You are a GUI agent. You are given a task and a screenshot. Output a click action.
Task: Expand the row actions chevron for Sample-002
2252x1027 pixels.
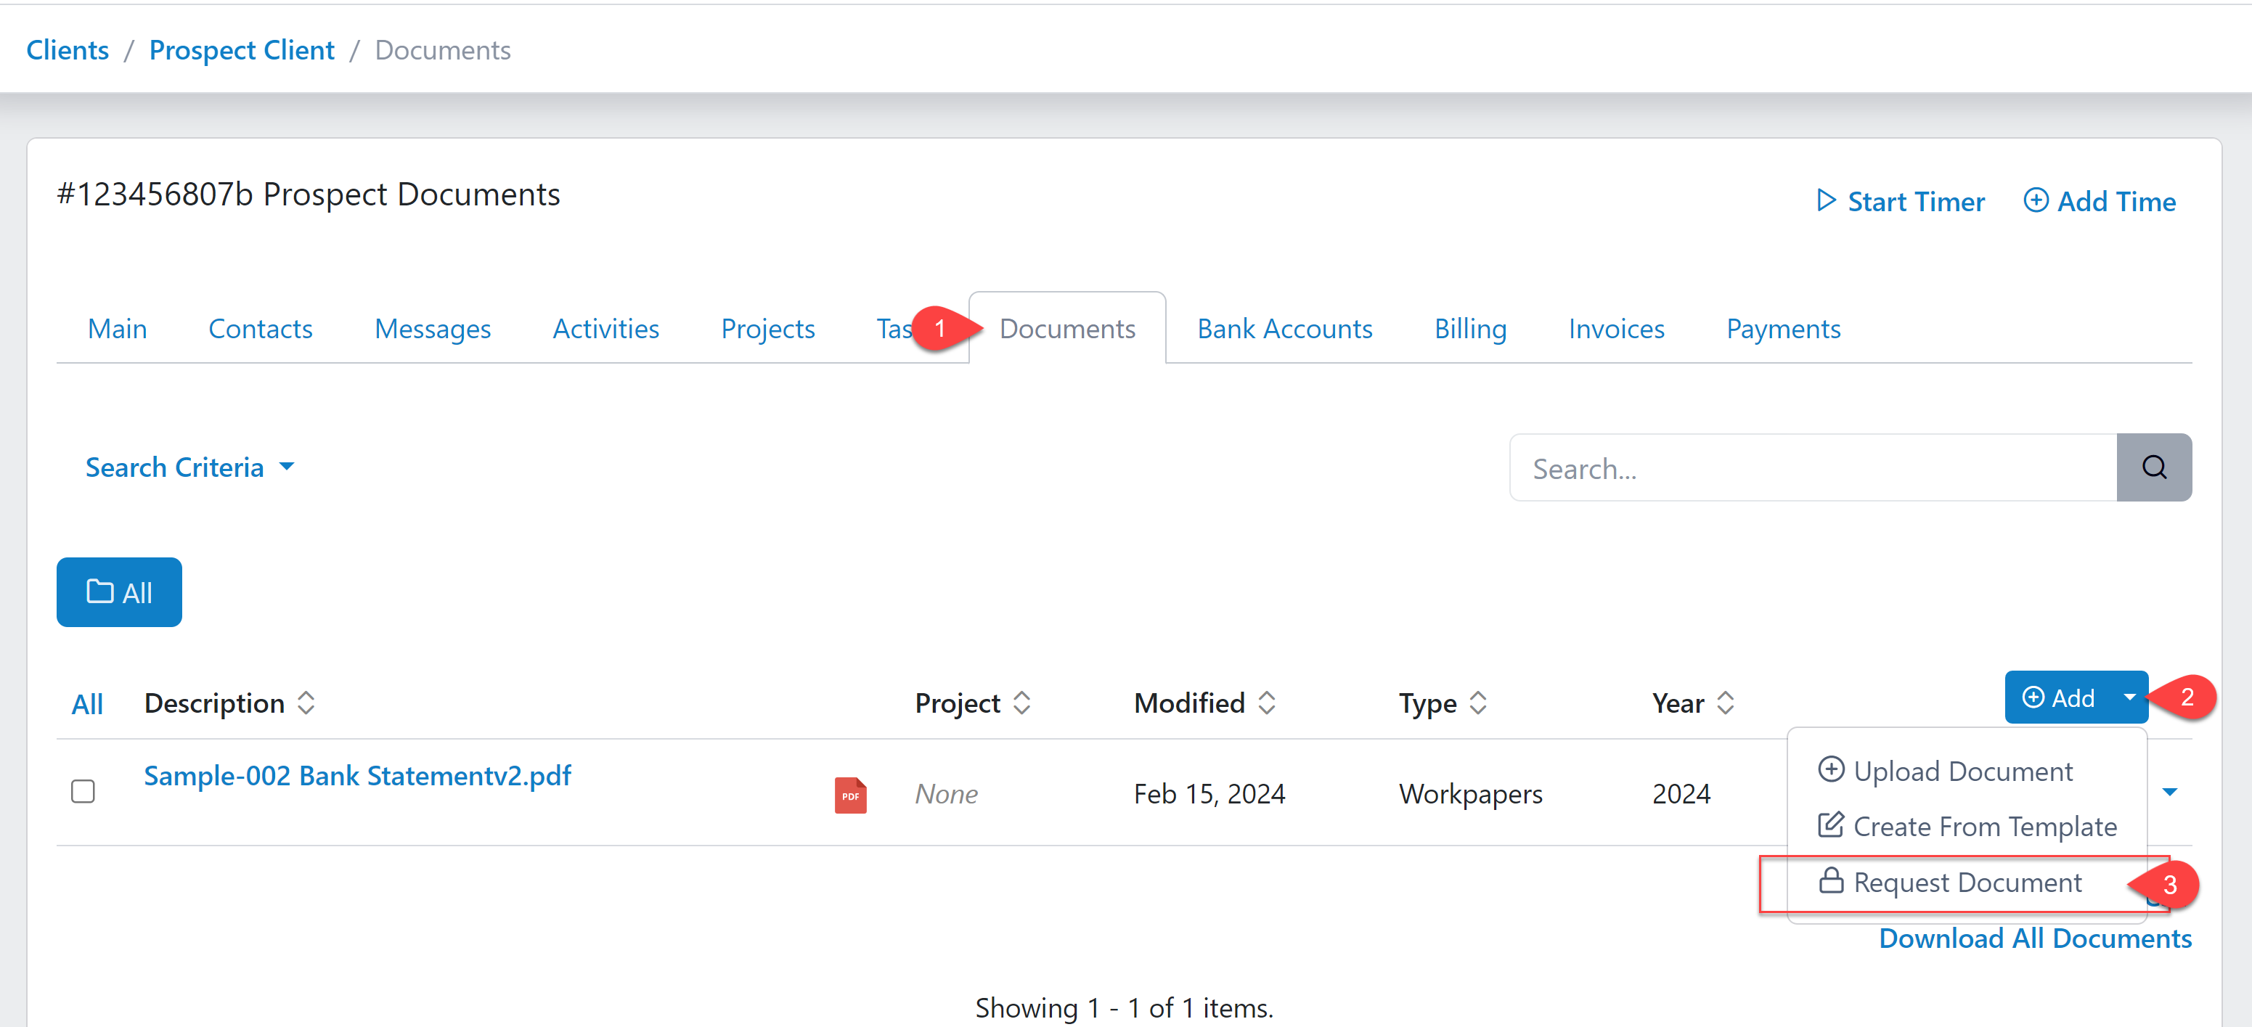[2172, 792]
